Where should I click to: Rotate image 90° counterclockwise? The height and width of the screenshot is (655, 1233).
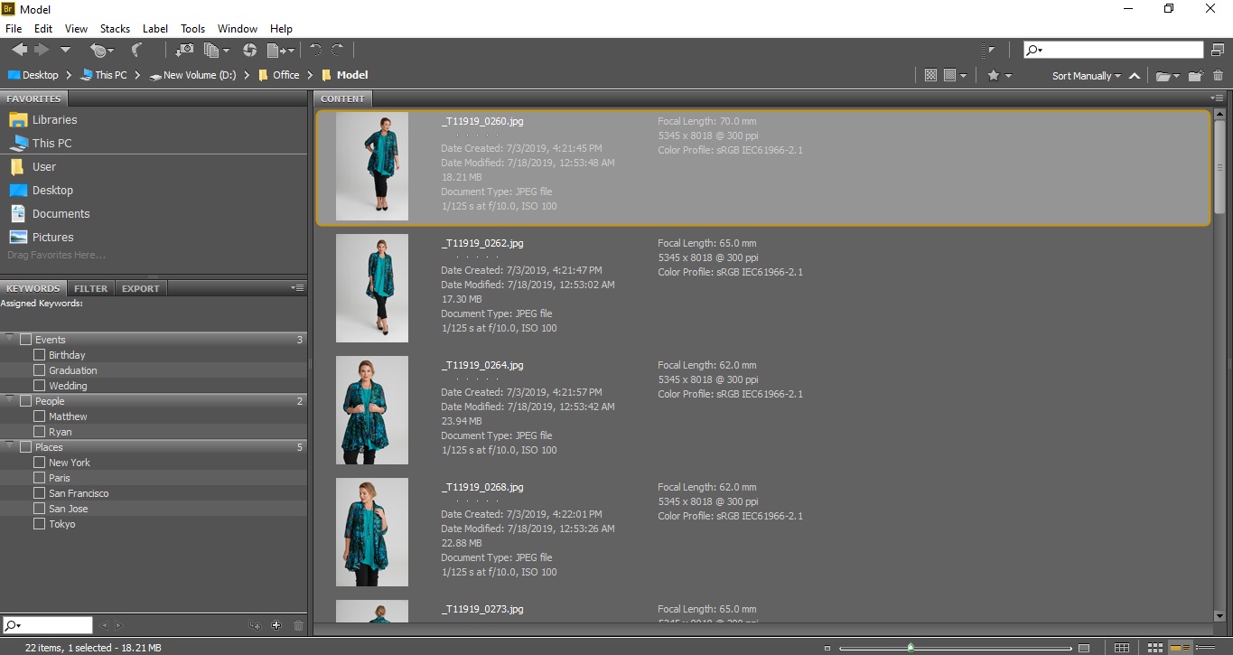[315, 51]
